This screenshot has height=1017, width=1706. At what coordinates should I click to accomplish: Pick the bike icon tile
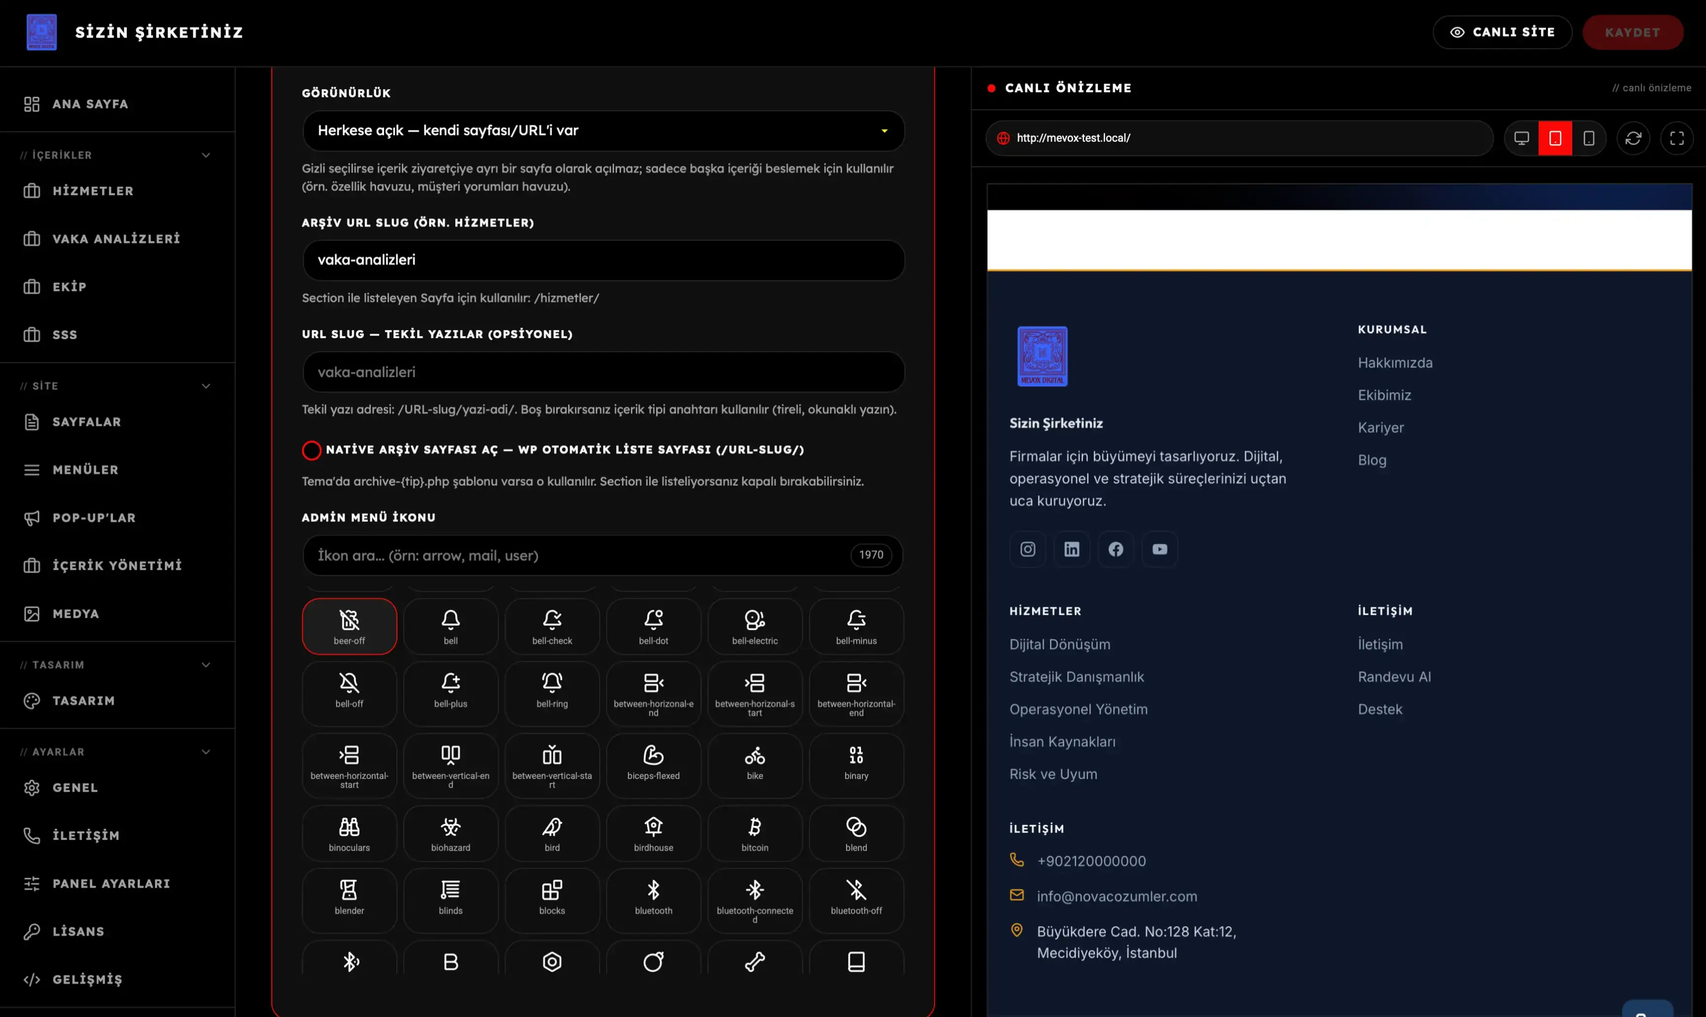(x=754, y=766)
